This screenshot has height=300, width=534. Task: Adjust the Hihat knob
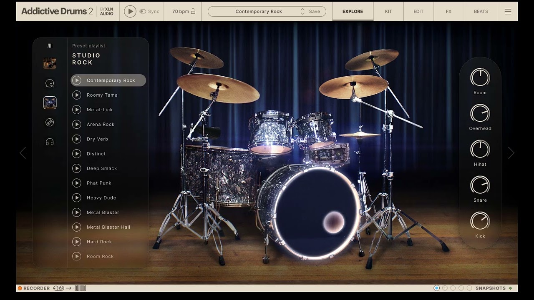point(480,149)
